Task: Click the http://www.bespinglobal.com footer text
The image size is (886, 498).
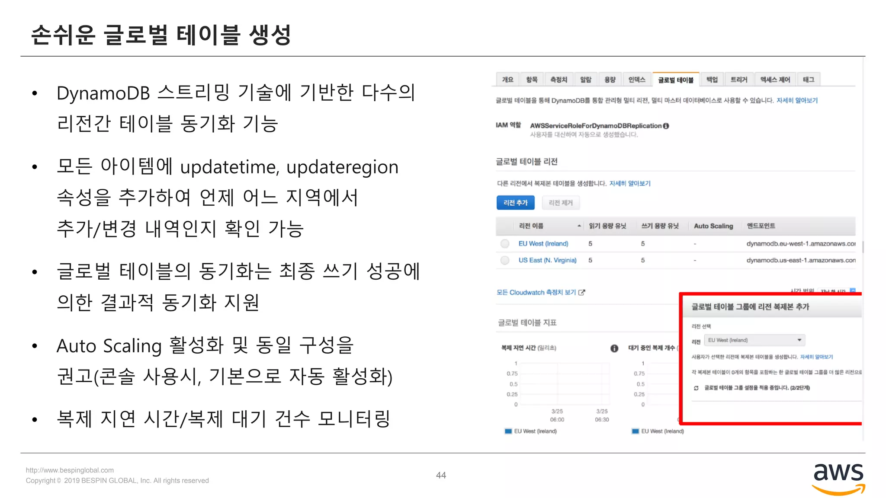Action: coord(70,470)
